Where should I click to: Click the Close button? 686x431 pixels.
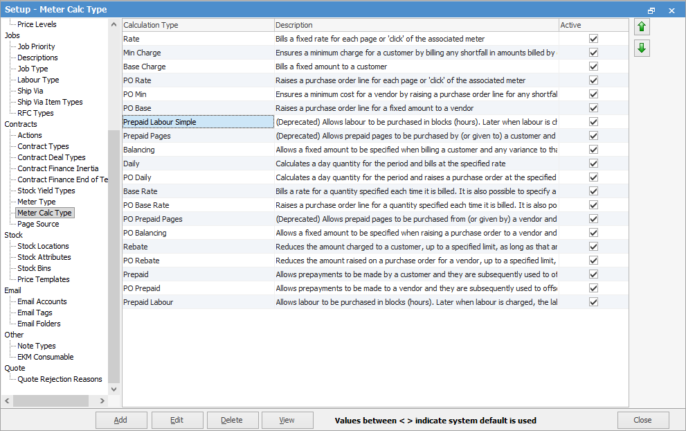[x=642, y=420]
